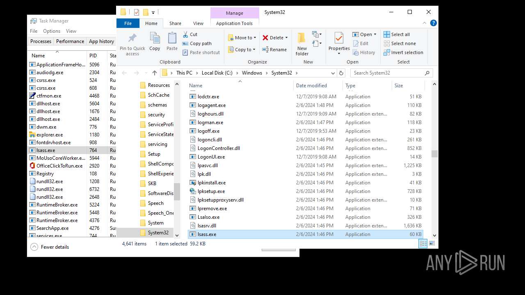Click Invert selection

pos(403,52)
